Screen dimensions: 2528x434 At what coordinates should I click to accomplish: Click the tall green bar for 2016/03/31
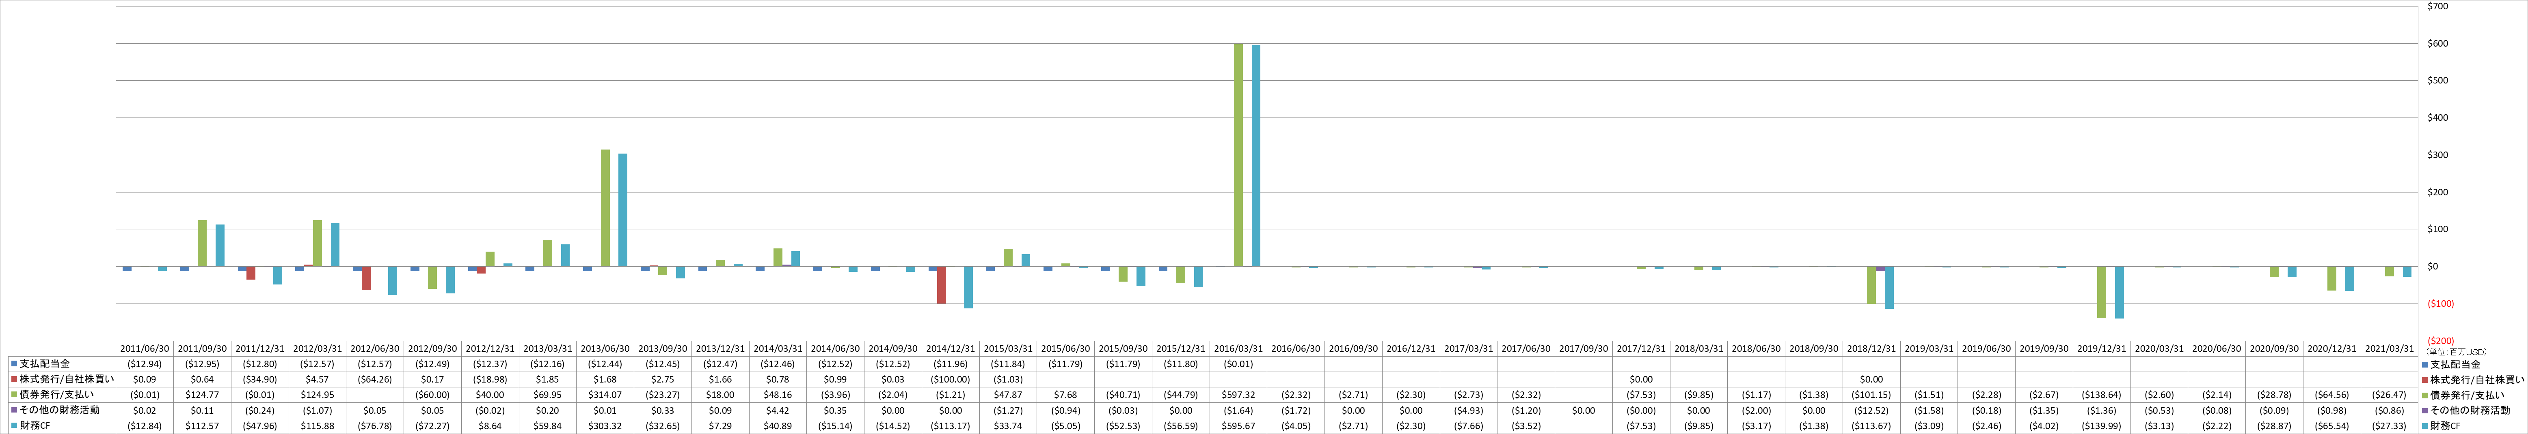tap(1238, 155)
